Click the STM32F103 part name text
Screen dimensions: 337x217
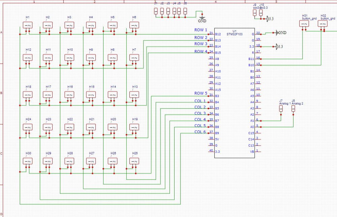[x=235, y=34]
